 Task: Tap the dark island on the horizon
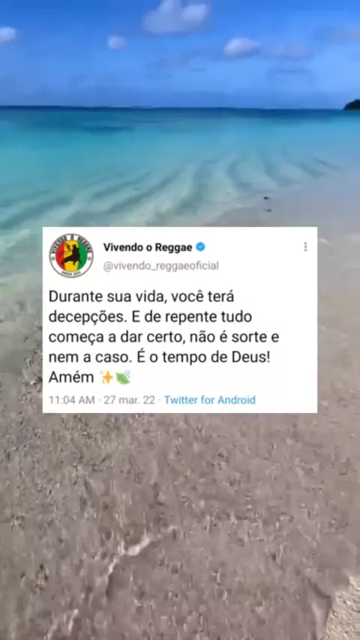tap(352, 105)
